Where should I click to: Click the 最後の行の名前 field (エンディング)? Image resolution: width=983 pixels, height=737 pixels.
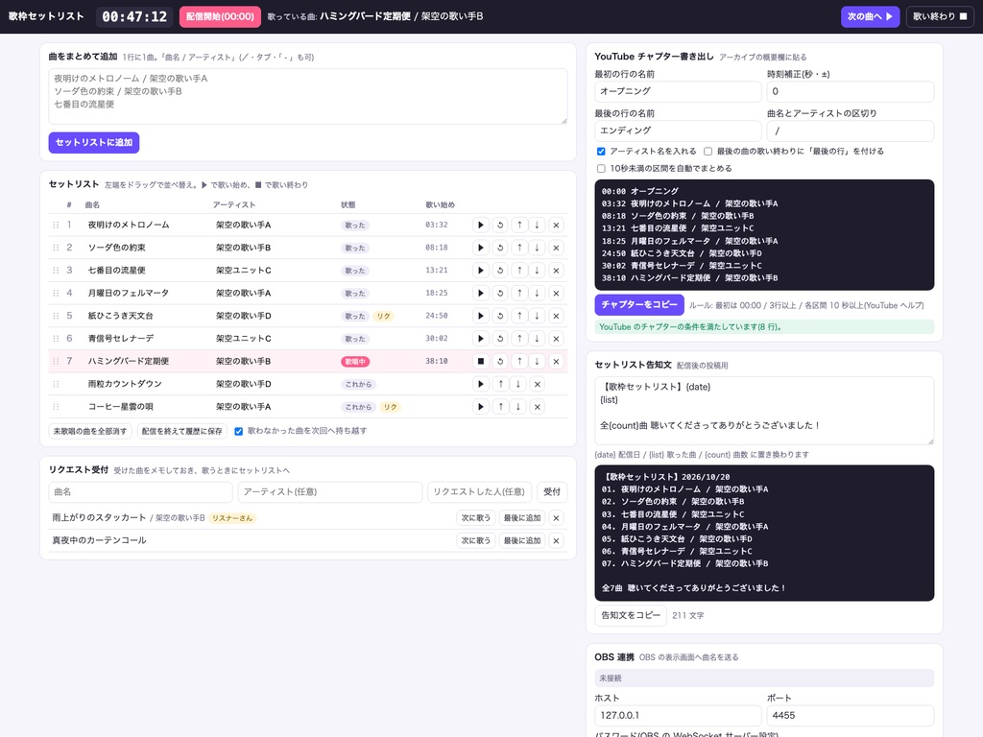[678, 131]
